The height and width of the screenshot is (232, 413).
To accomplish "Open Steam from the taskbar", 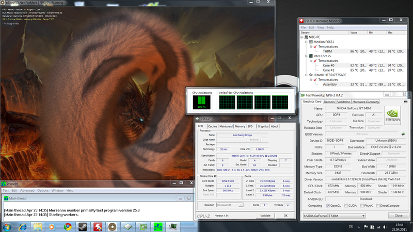I will [x=83, y=226].
